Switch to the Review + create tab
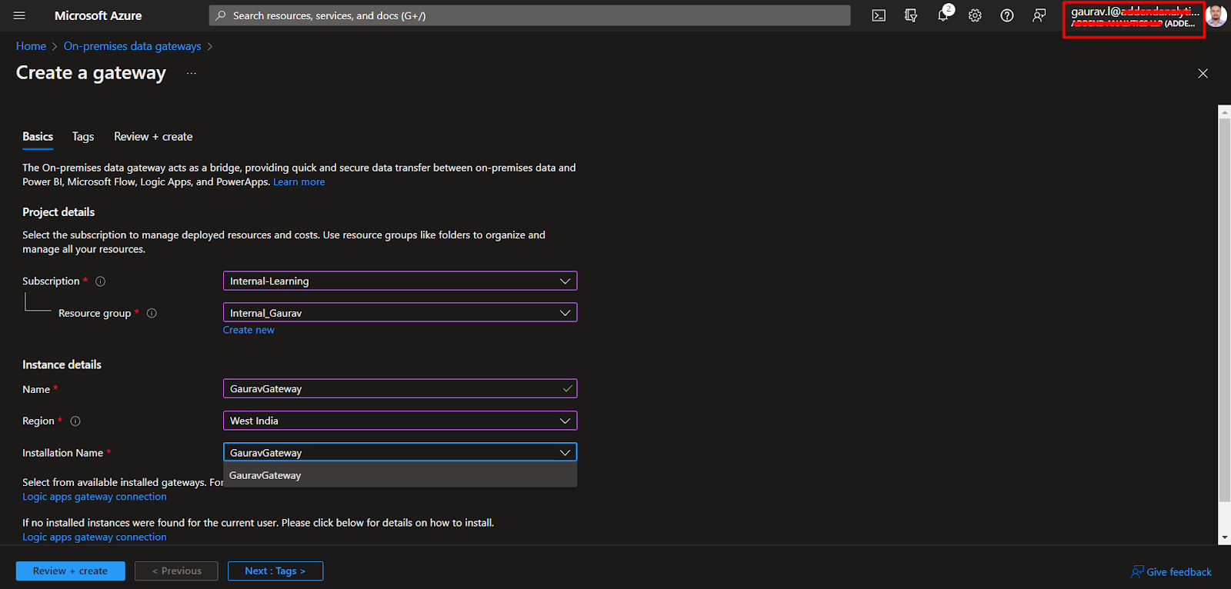Image resolution: width=1231 pixels, height=589 pixels. click(x=153, y=137)
